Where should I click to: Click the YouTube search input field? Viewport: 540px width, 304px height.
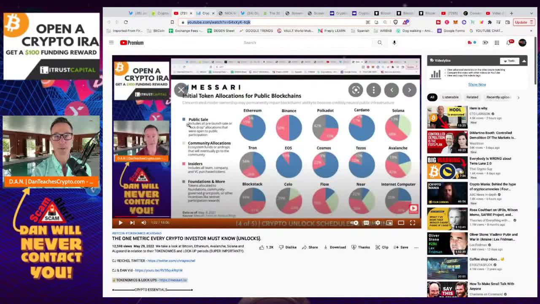coord(307,43)
